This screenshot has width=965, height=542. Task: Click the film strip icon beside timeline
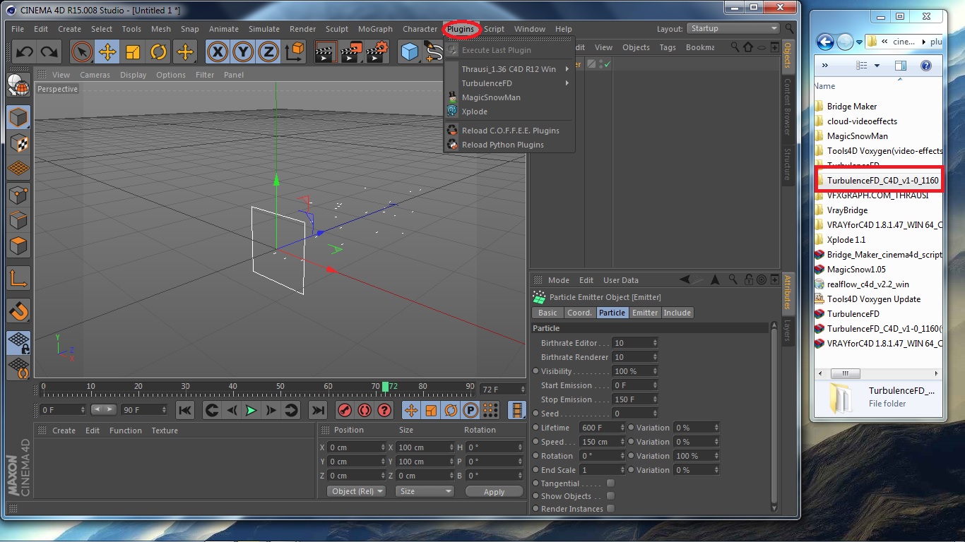[518, 410]
